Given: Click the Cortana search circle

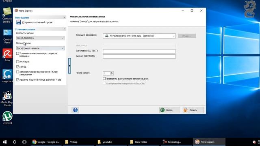Looking at the screenshot, I should (15, 142).
